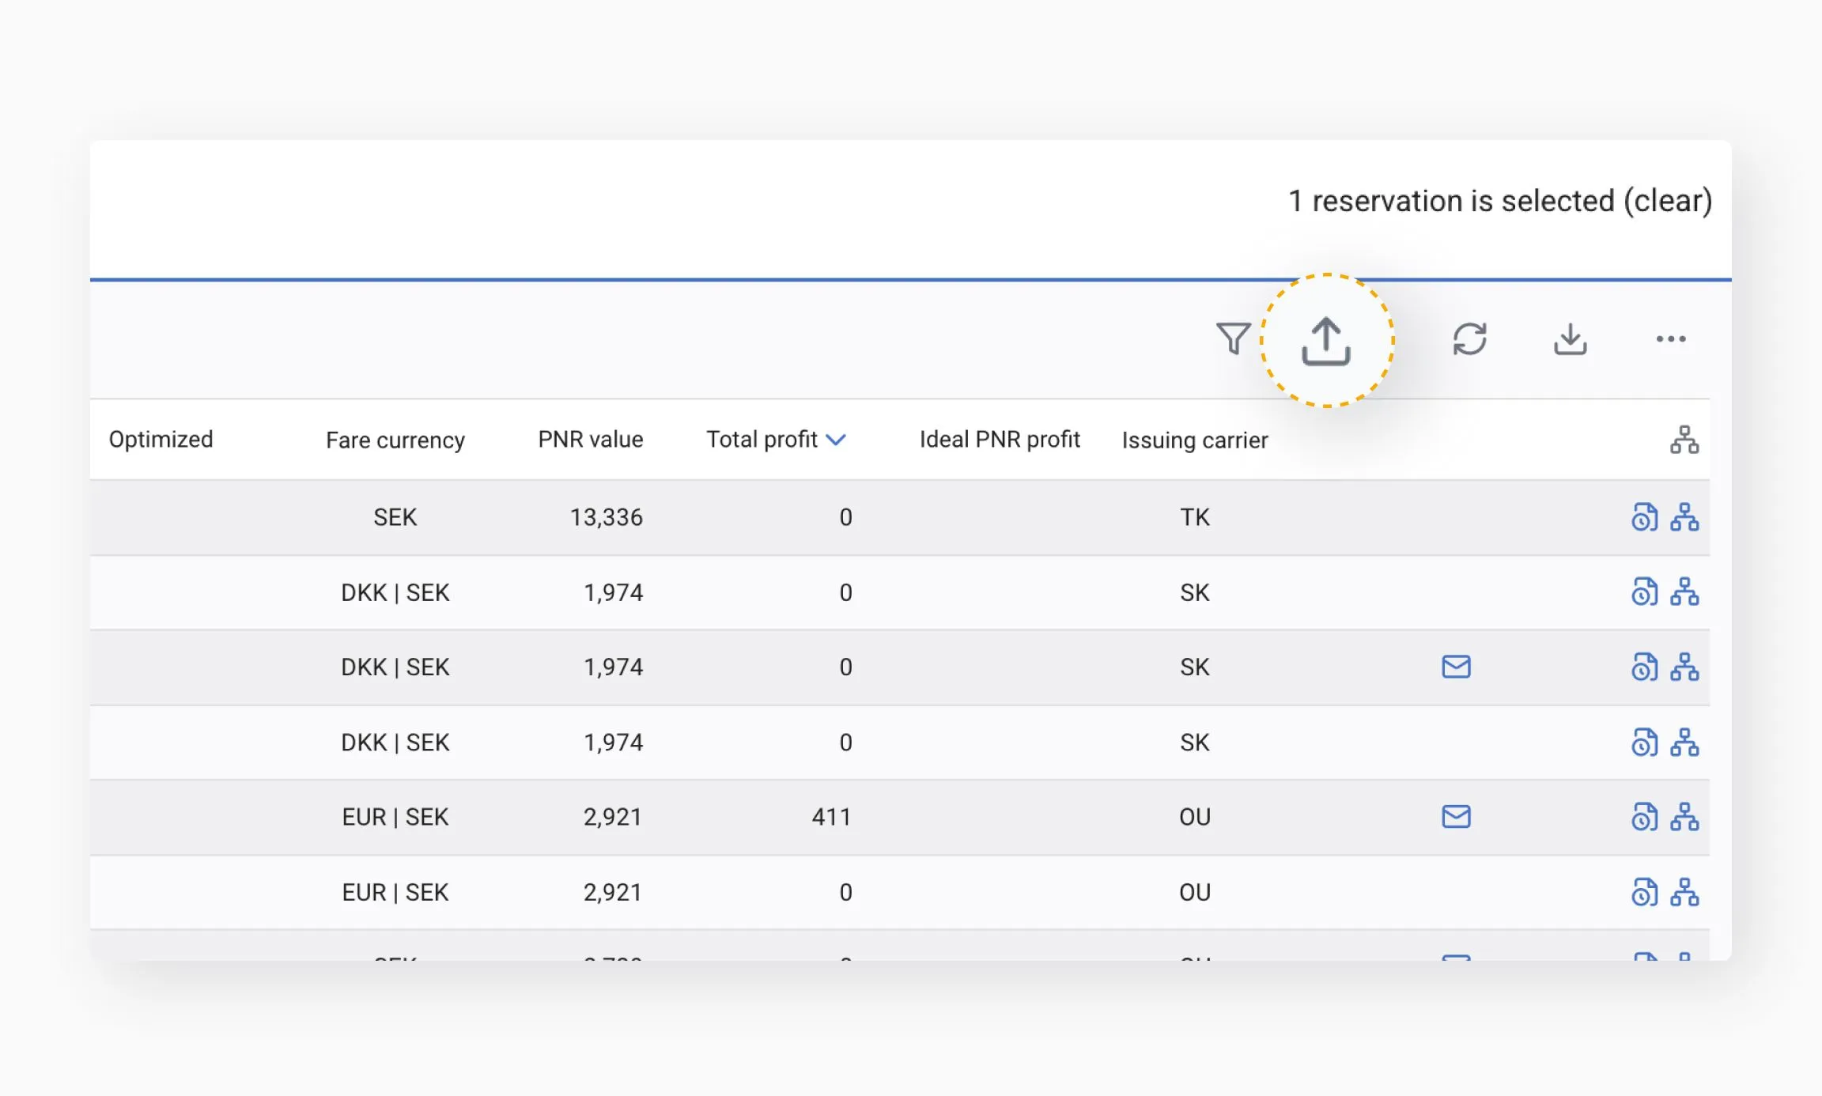Screen dimensions: 1822x1096
Task: Click the Total profit sort arrow
Action: (836, 440)
